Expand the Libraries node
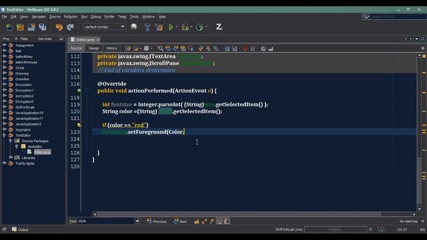 pyautogui.click(x=11, y=157)
